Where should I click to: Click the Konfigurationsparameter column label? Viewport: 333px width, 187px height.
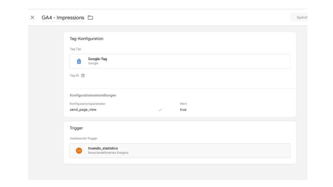(88, 104)
